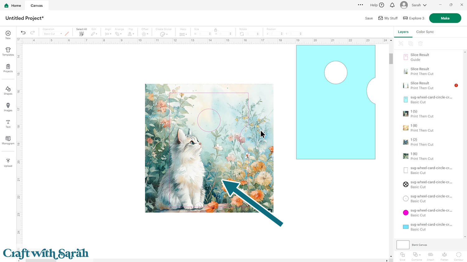
Task: Click the Save link
Action: coord(369,18)
